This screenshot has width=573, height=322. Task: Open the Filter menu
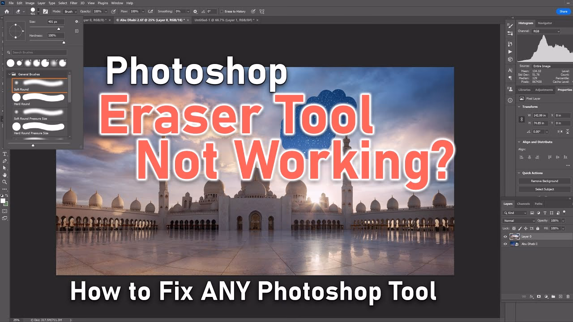click(74, 3)
